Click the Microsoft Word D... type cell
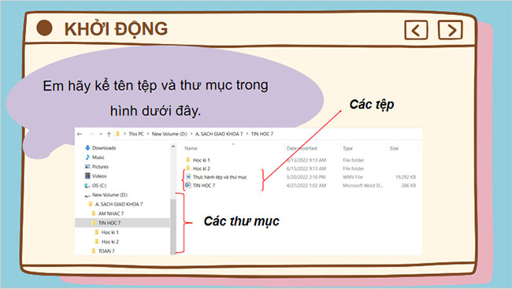 pyautogui.click(x=362, y=186)
